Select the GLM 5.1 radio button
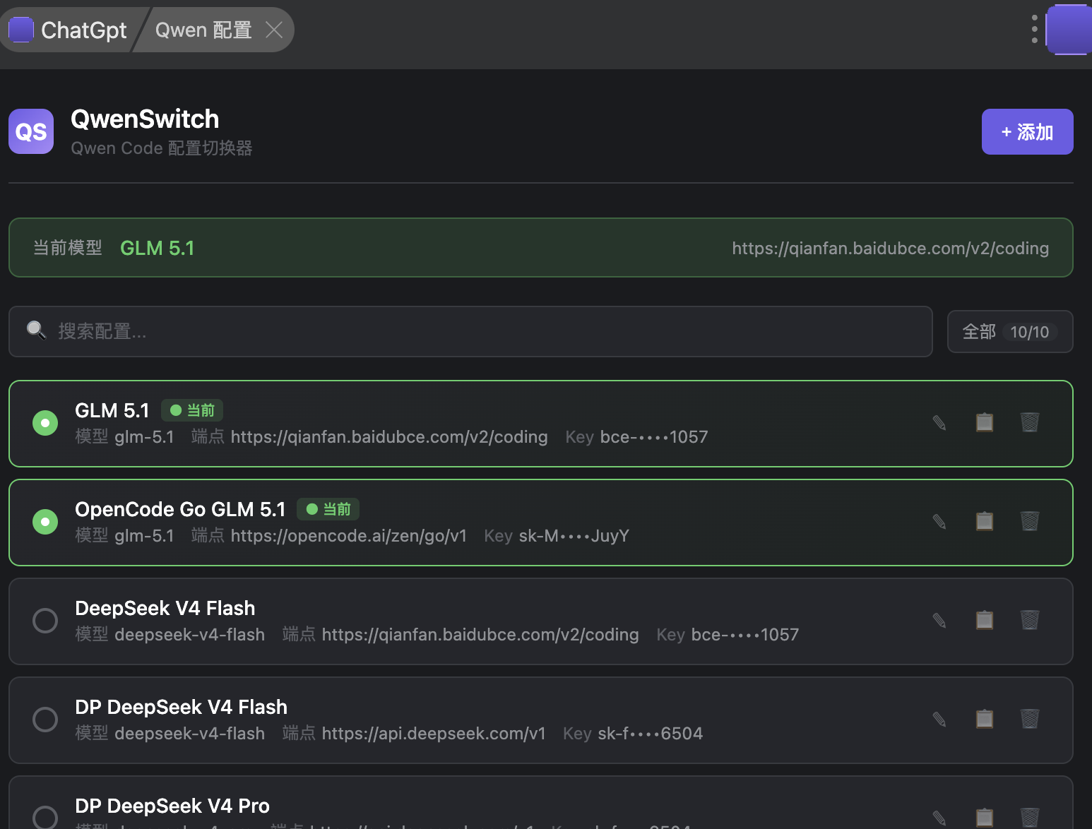 (45, 423)
